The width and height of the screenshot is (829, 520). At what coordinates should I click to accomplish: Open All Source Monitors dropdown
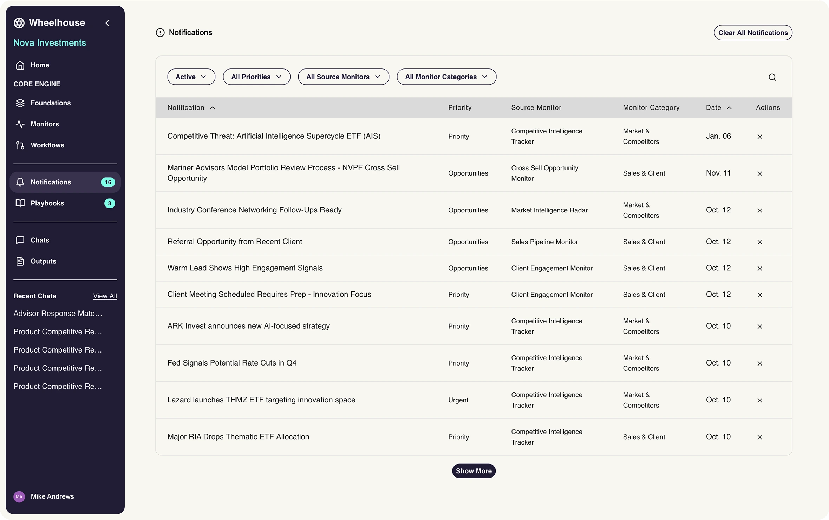point(343,77)
